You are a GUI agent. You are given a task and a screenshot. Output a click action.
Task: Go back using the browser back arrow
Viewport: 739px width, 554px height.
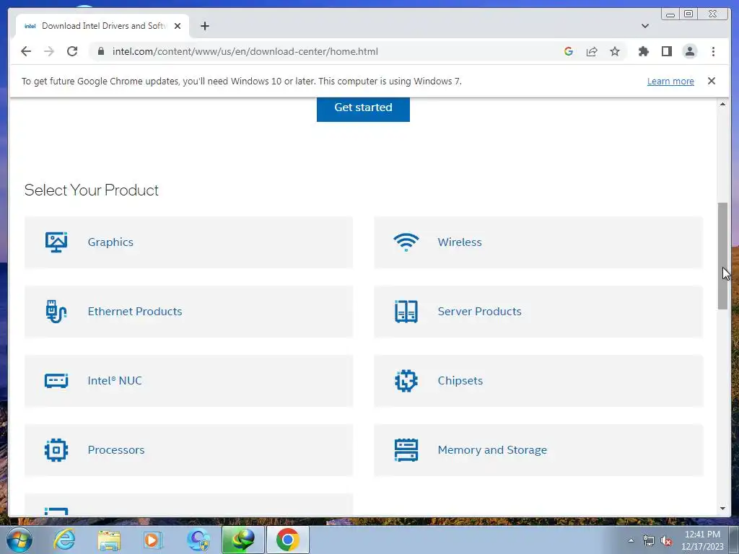click(26, 51)
